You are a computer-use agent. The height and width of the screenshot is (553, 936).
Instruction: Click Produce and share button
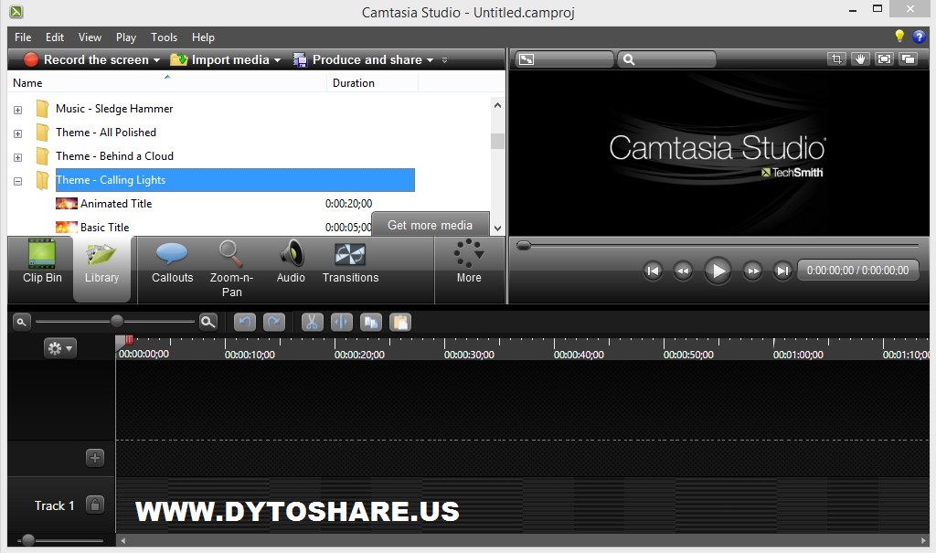(357, 59)
